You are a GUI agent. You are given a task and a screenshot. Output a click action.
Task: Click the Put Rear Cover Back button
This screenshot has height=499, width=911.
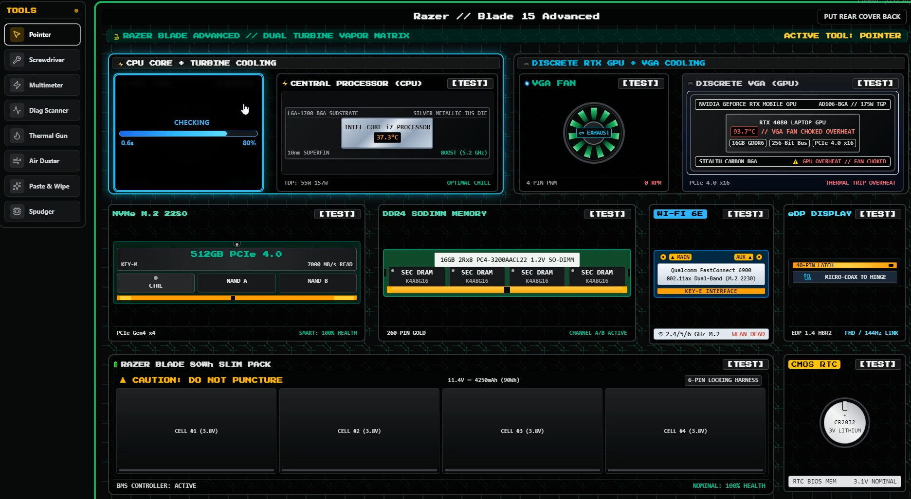(862, 17)
